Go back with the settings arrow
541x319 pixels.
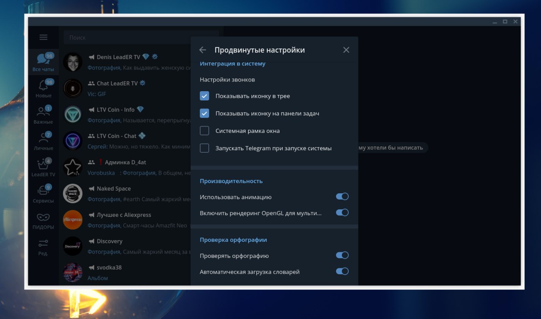(x=202, y=50)
